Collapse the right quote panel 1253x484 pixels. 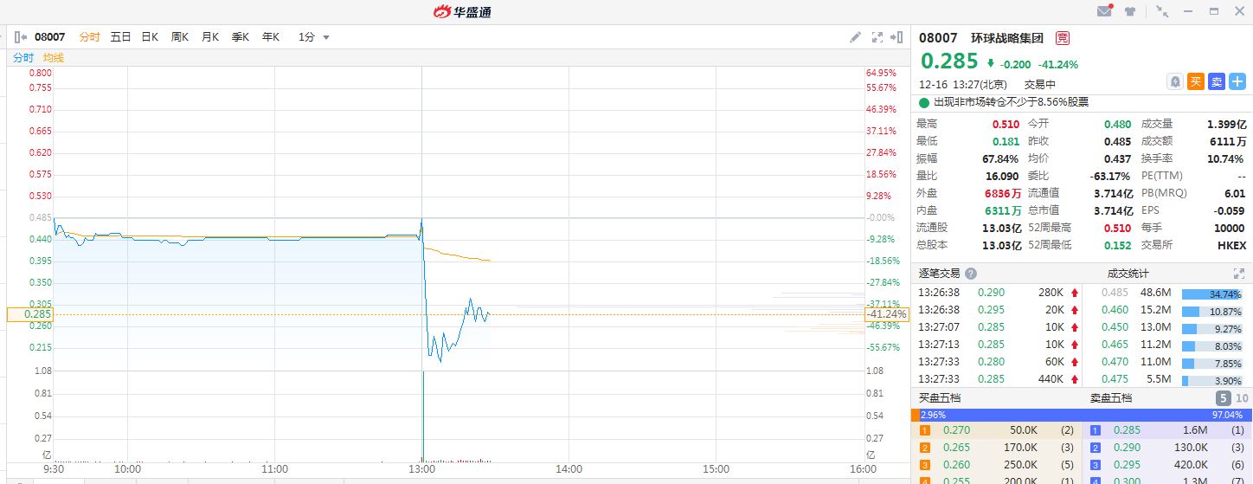click(899, 37)
